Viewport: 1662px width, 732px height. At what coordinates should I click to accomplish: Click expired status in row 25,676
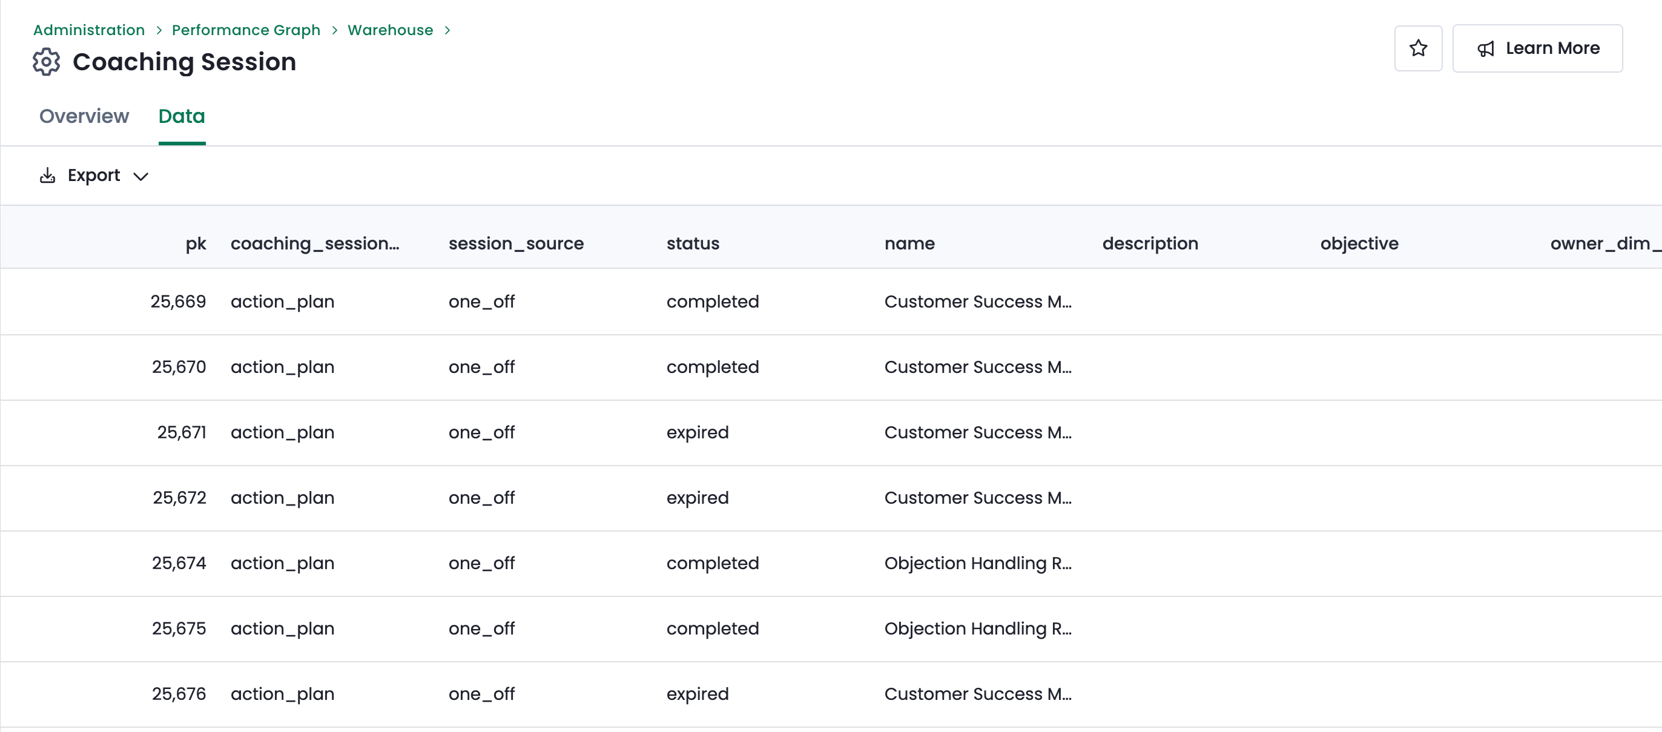pos(697,694)
